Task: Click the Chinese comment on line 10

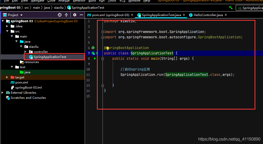Action: click(135, 69)
